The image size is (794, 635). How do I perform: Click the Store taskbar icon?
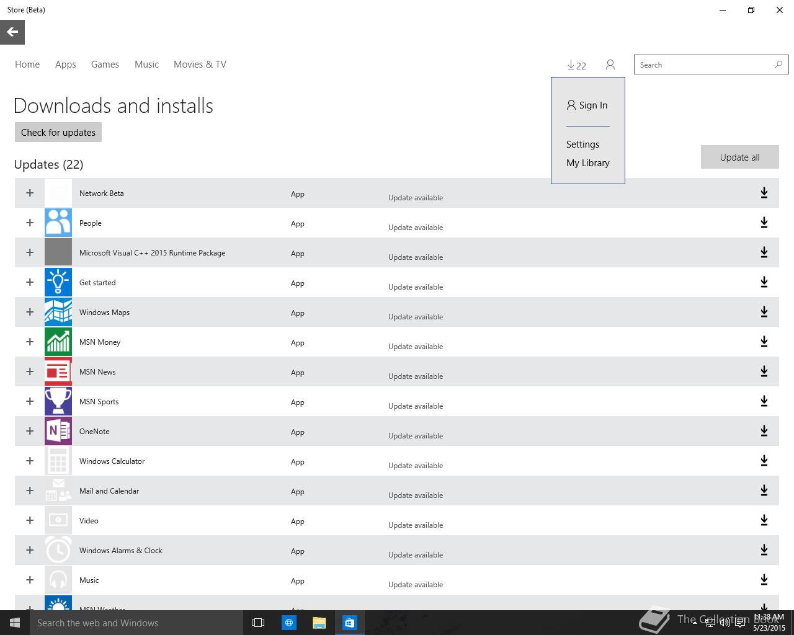click(349, 623)
